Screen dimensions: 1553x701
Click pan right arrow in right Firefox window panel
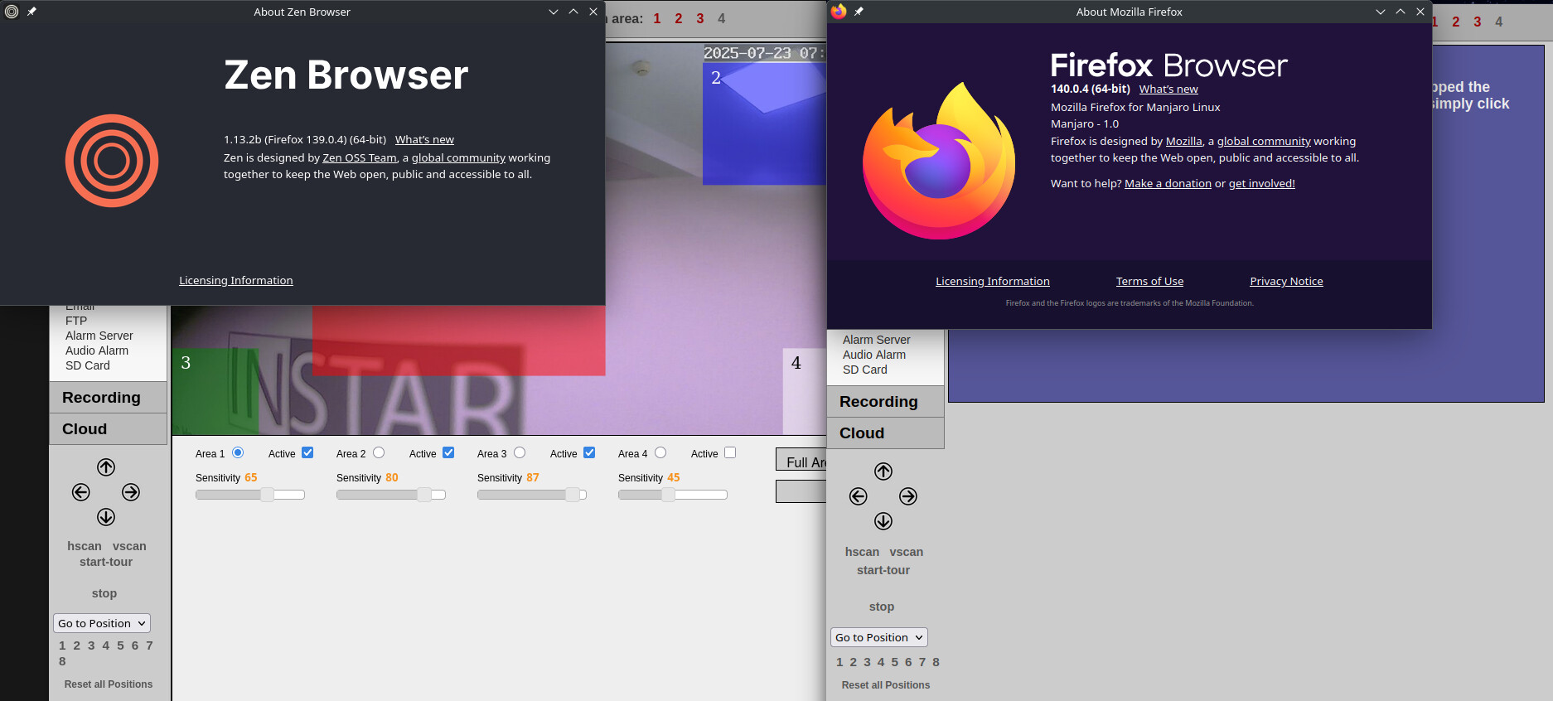908,496
